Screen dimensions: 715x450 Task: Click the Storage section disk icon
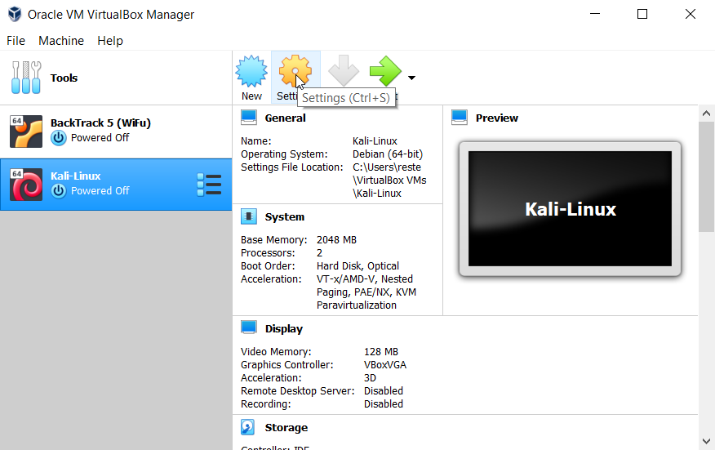pyautogui.click(x=247, y=427)
